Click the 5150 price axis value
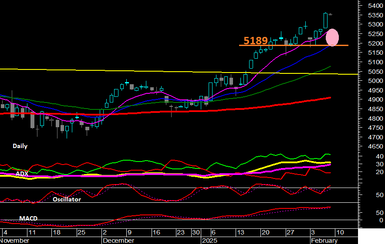The width and height of the screenshot is (385, 244). click(375, 53)
